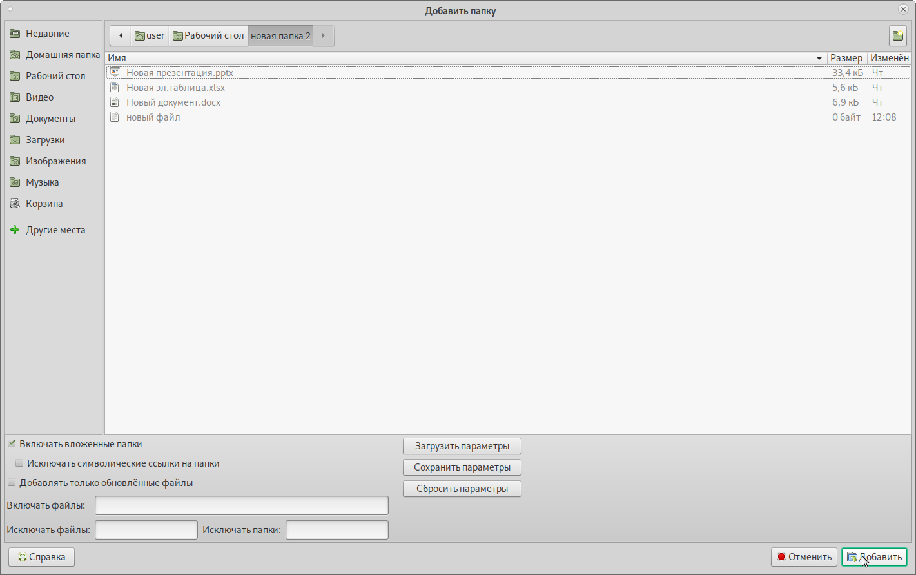The height and width of the screenshot is (575, 916).
Task: Open Trash (Корзина) in sidebar
Action: tap(44, 204)
